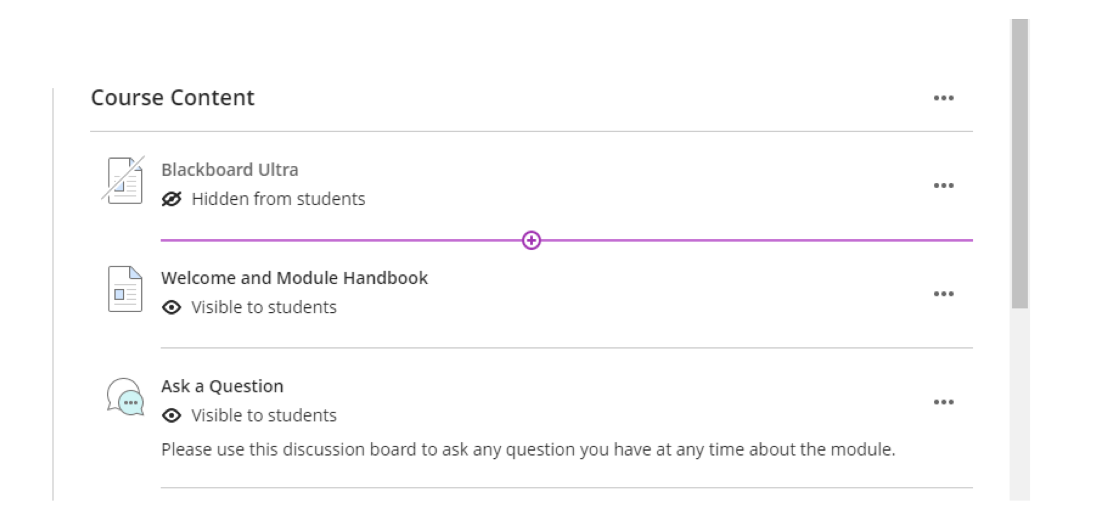Open Course Content more options menu
1115x518 pixels.
point(944,98)
